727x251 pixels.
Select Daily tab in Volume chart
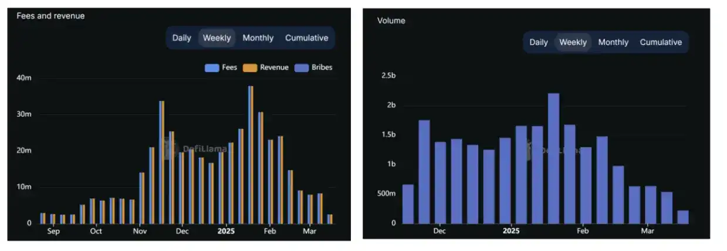click(539, 42)
